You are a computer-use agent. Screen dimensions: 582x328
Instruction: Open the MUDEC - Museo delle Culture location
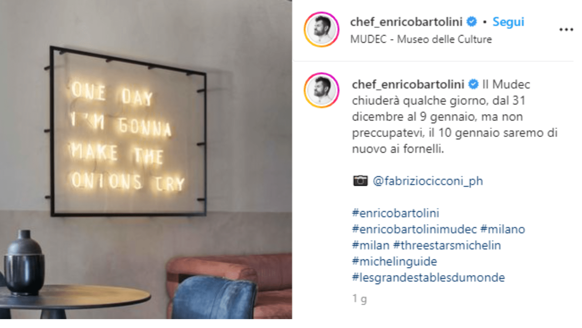tap(421, 39)
